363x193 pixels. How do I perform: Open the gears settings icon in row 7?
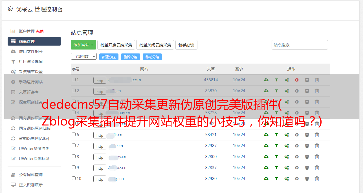pos(287,146)
